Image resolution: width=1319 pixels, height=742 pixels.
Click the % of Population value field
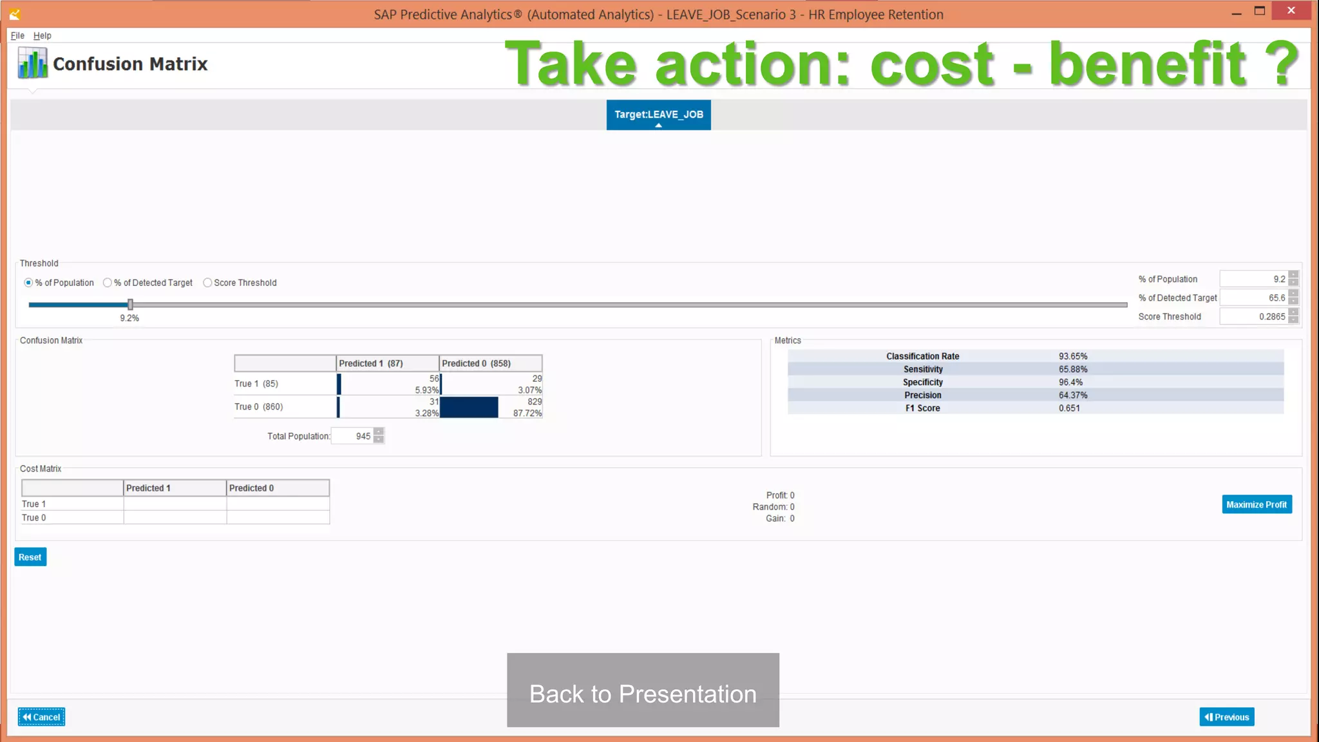click(1253, 279)
